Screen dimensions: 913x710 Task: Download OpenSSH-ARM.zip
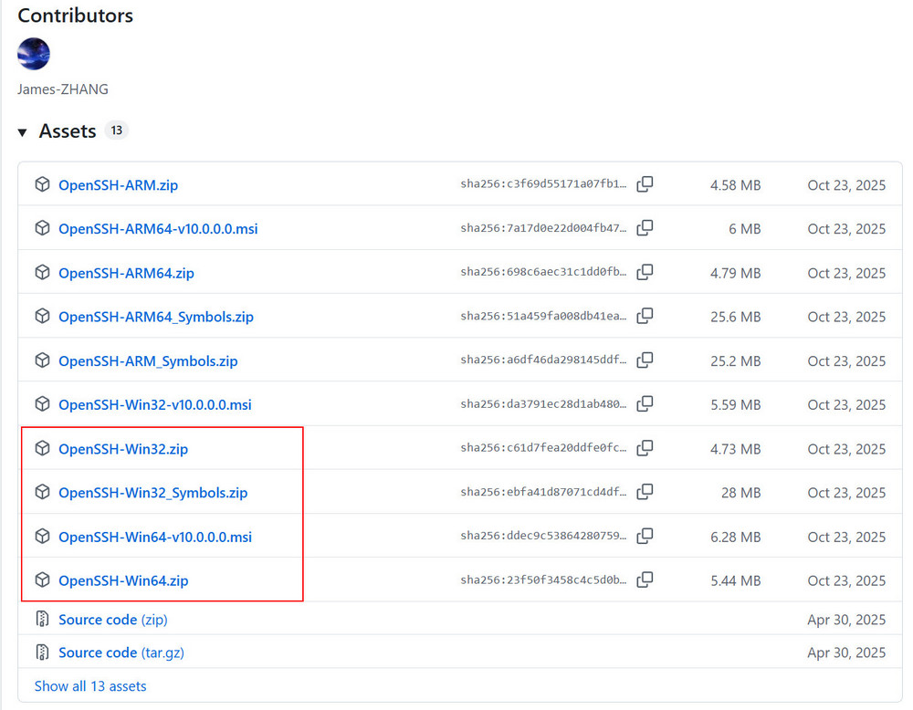[x=118, y=185]
